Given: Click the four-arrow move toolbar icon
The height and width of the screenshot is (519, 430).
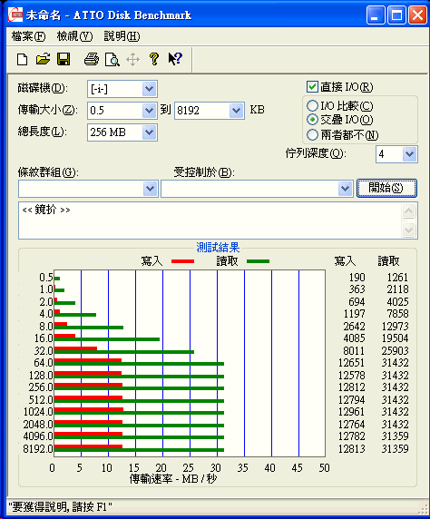Looking at the screenshot, I should click(132, 60).
